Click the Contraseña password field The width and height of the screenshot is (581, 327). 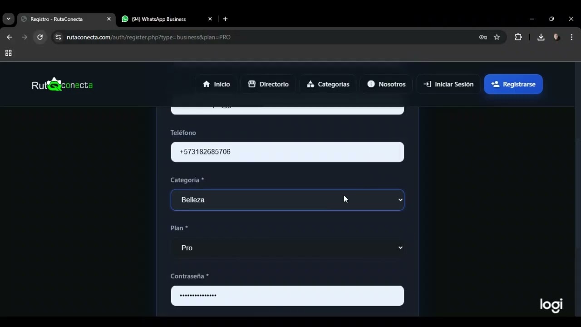(x=287, y=296)
